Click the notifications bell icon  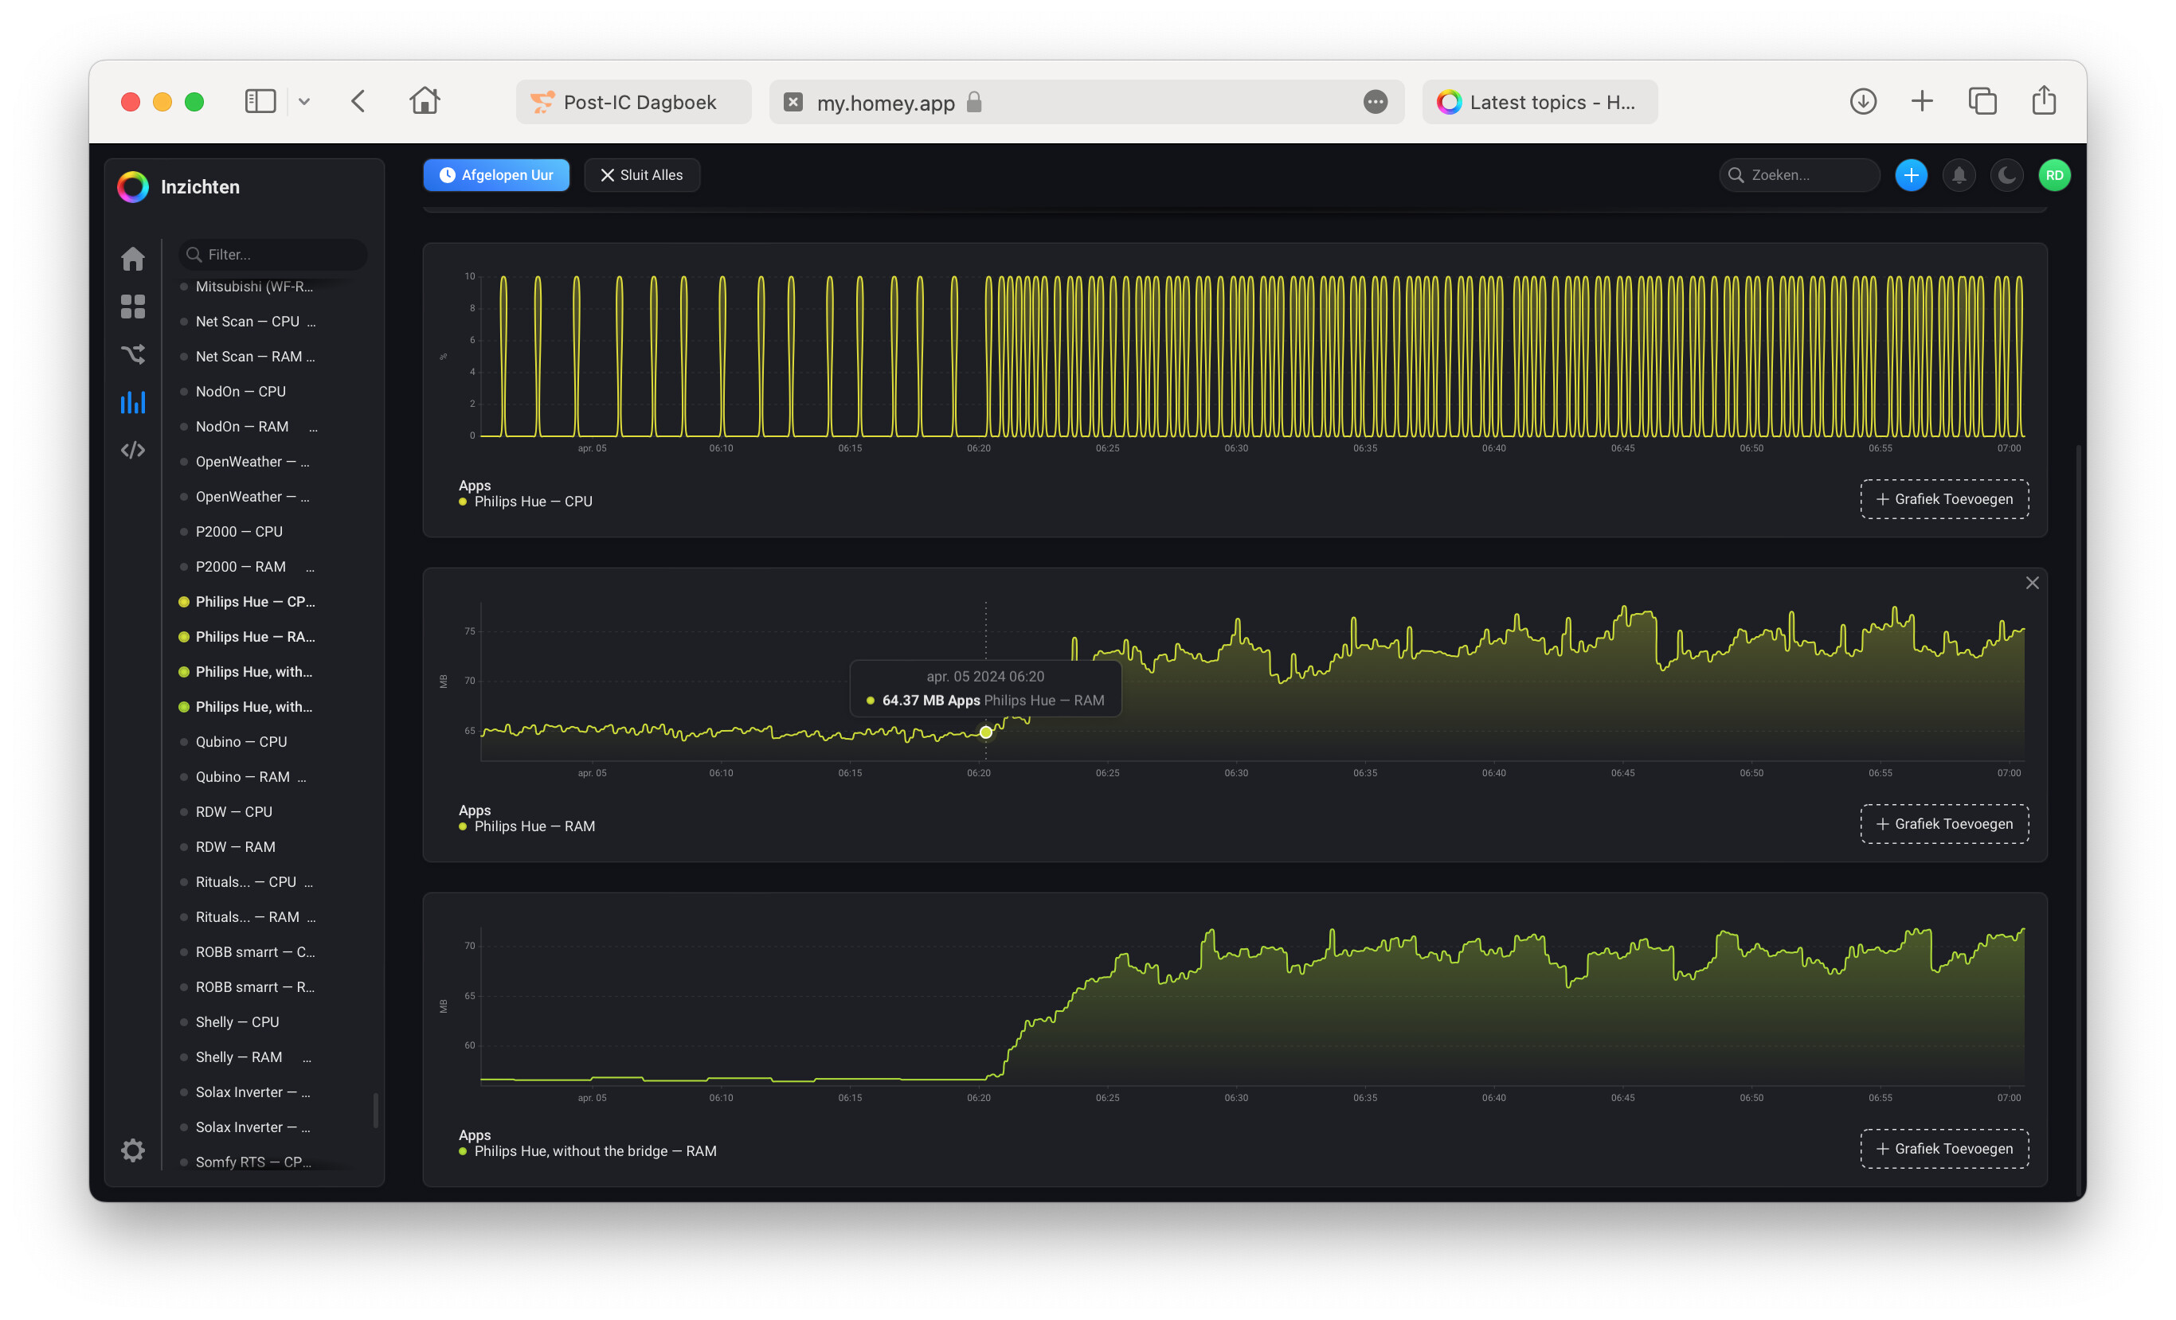1958,175
